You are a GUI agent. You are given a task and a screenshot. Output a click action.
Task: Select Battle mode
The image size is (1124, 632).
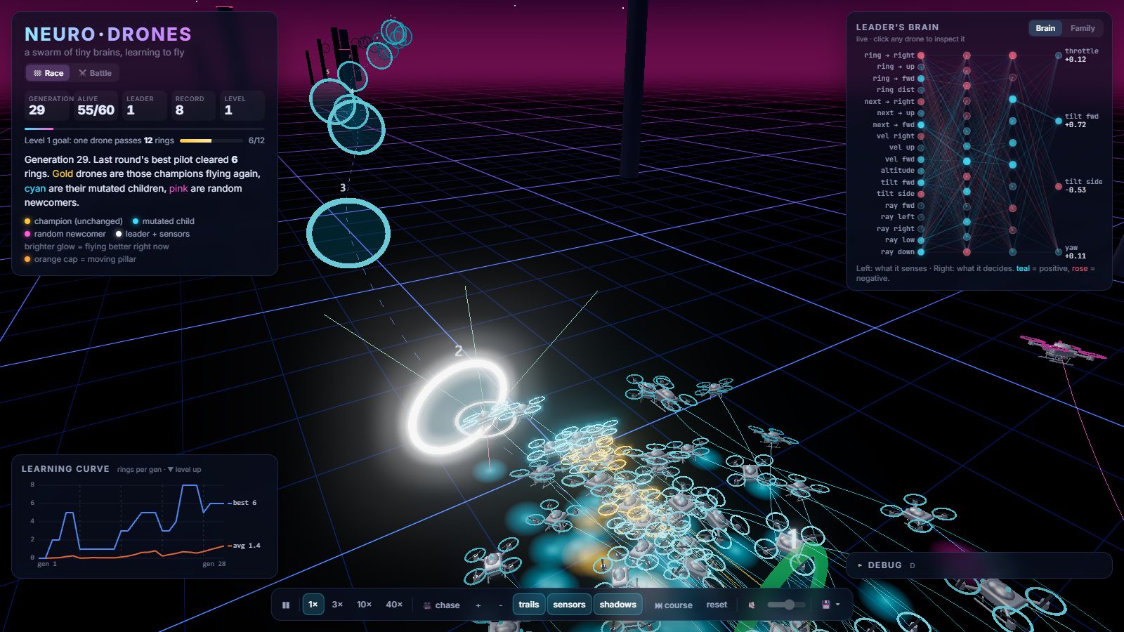(x=95, y=73)
